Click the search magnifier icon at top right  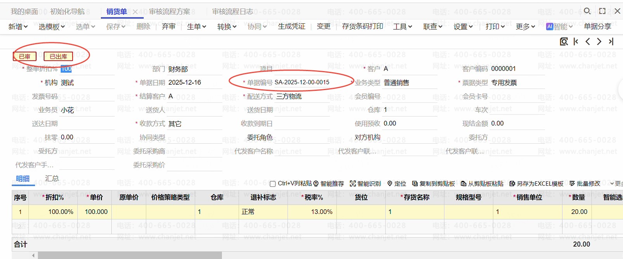[587, 11]
